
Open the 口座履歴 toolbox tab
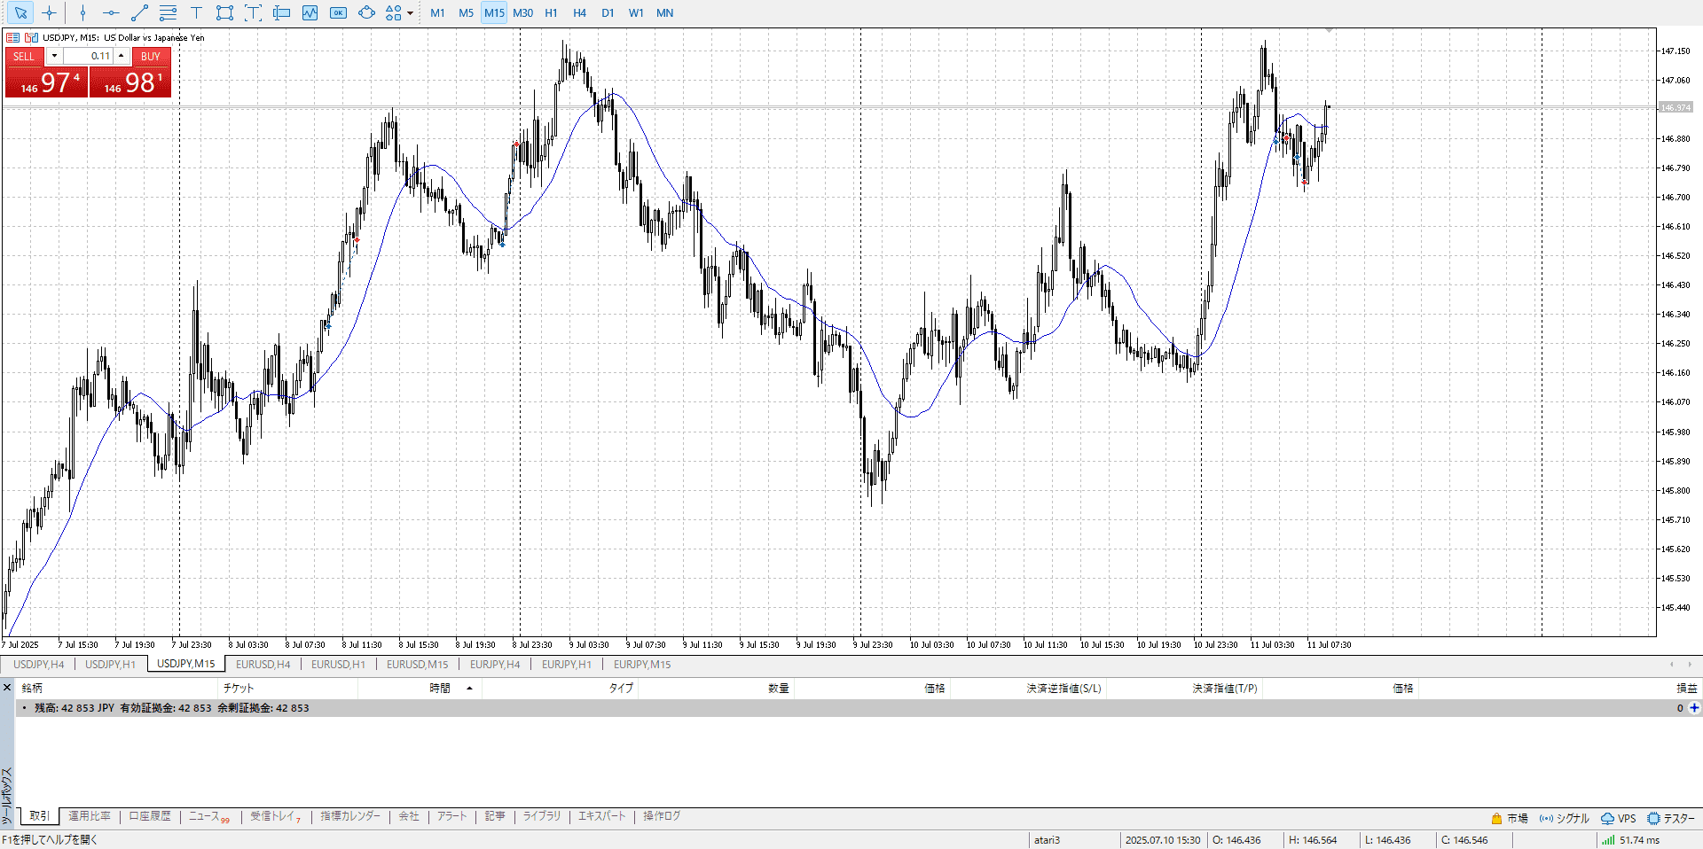pyautogui.click(x=149, y=816)
